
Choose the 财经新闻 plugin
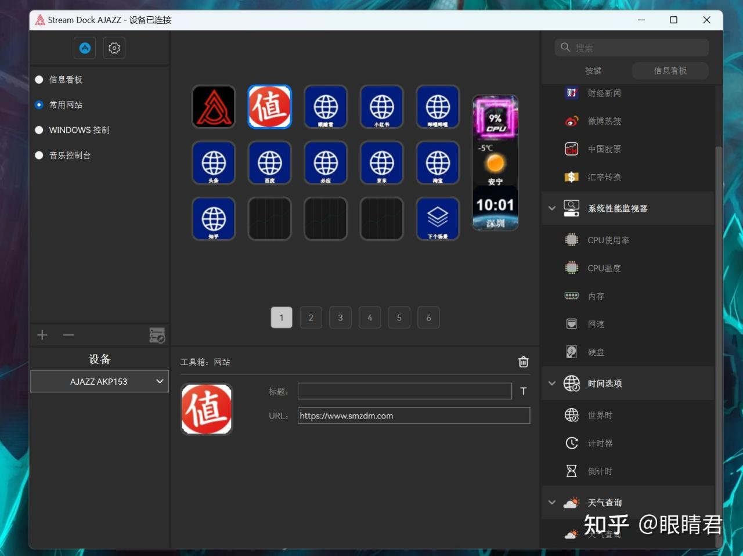(604, 93)
